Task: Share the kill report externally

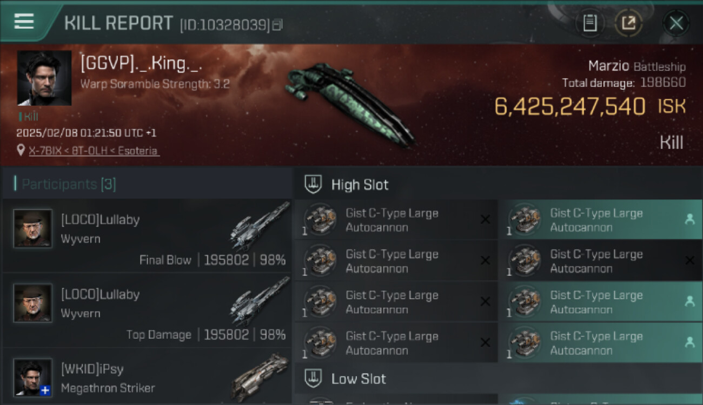Action: (628, 23)
